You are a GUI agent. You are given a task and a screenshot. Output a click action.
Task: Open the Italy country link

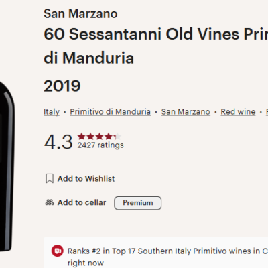(x=52, y=112)
